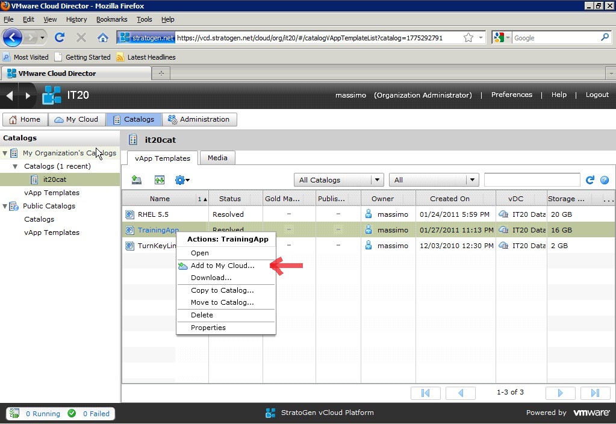Image resolution: width=616 pixels, height=424 pixels.
Task: Reload the page with Firefox refresh icon
Action: (60, 37)
